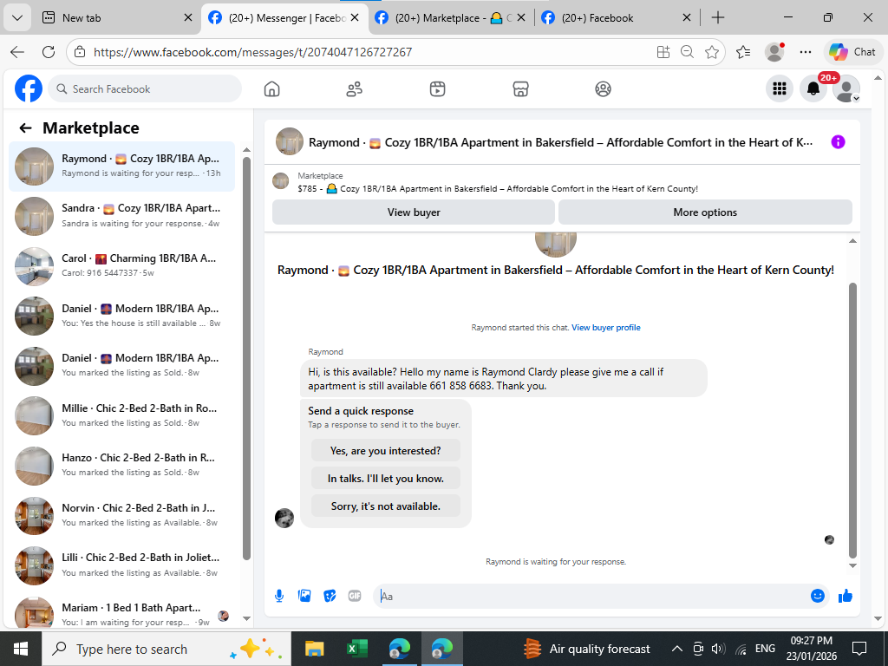This screenshot has width=888, height=666.
Task: Switch to the (20+) Facebook tab
Action: 617,18
